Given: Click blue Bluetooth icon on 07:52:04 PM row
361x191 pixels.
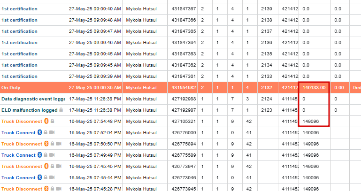Looking at the screenshot, I should pos(39,132).
